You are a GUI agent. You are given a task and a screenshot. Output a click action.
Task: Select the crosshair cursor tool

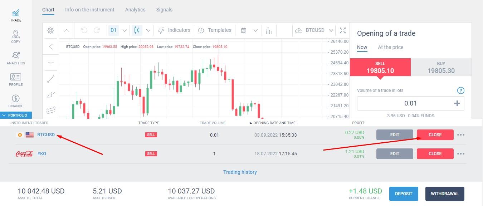(51, 63)
